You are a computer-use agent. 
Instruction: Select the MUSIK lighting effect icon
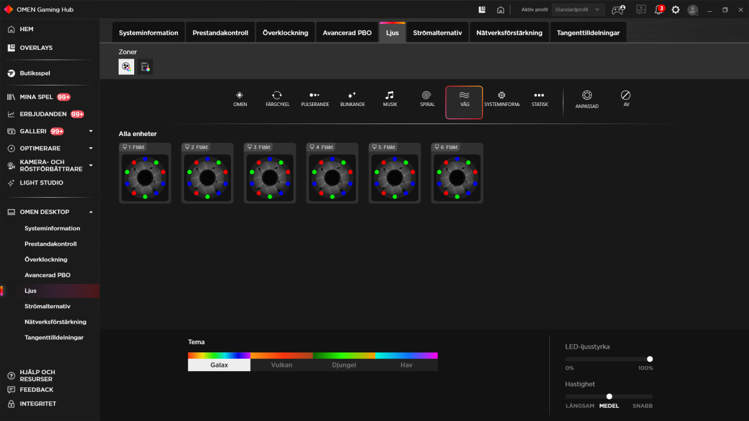pyautogui.click(x=389, y=99)
